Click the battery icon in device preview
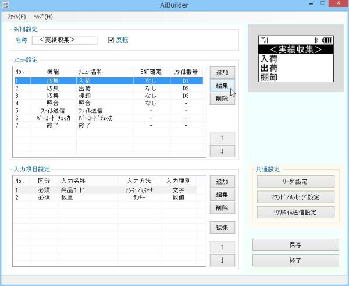This screenshot has height=286, width=349. tap(327, 40)
